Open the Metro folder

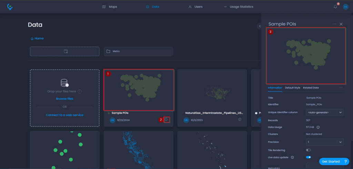[139, 52]
